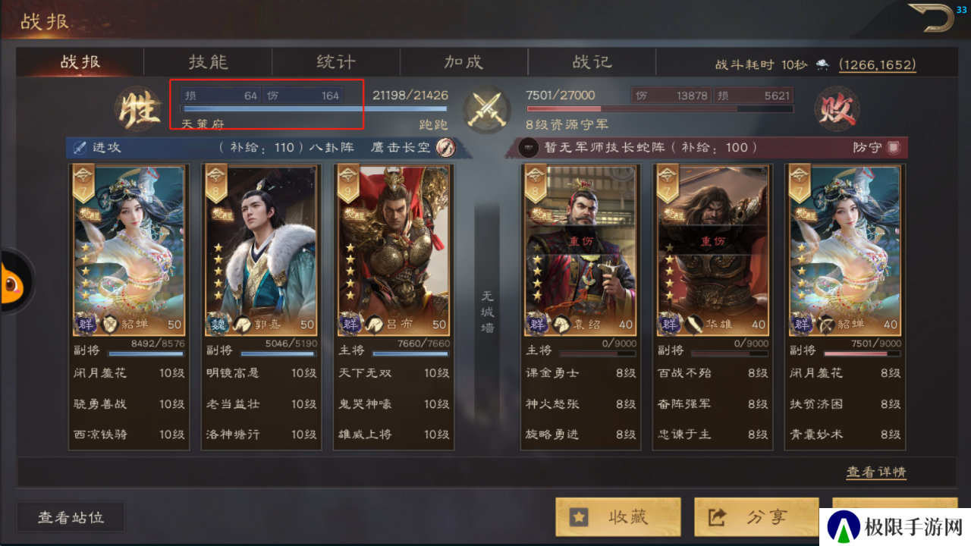Click the weather icon beside battle time

click(822, 65)
